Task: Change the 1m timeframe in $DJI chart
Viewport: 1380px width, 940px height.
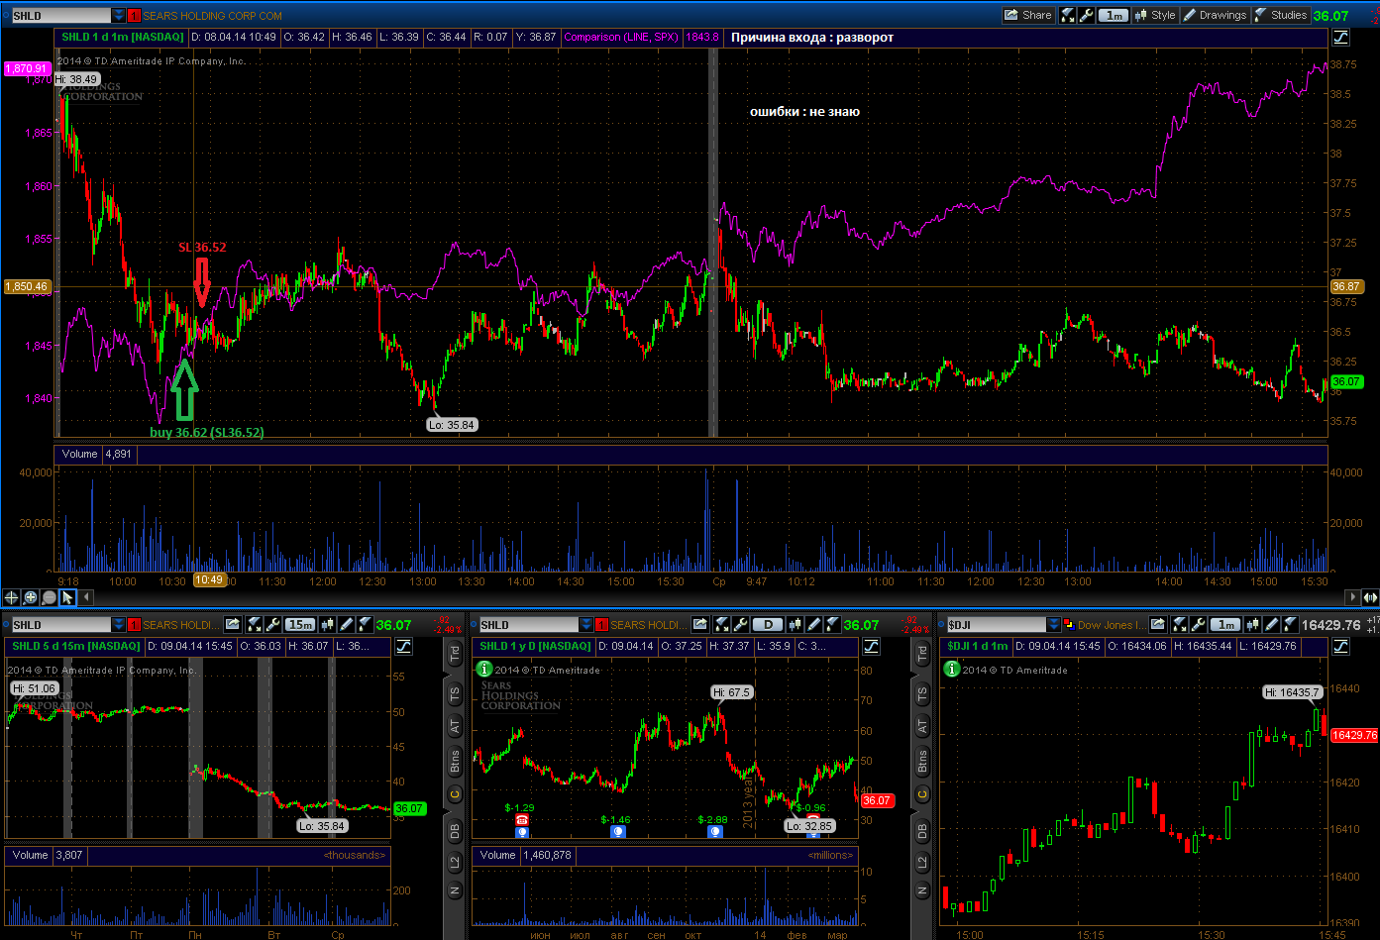Action: click(x=1225, y=625)
